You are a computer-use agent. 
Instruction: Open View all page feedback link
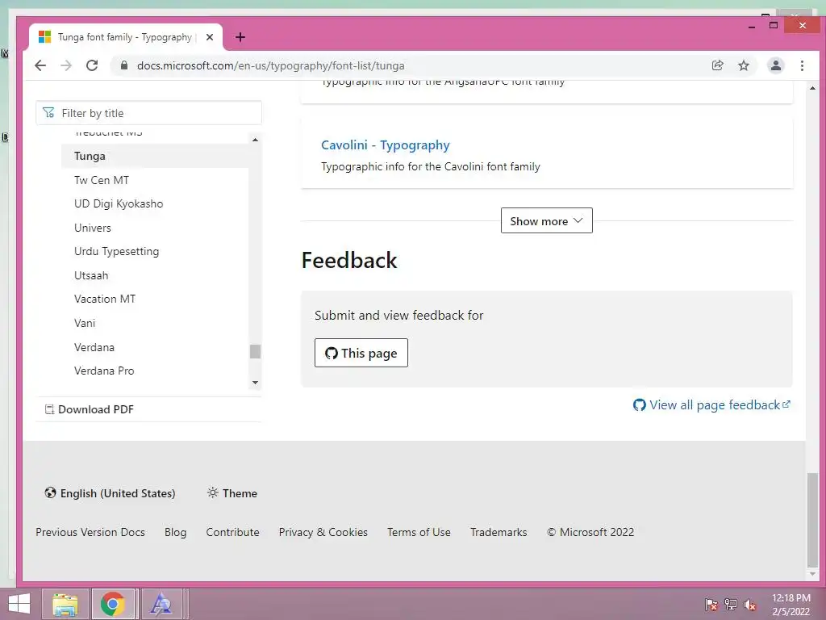(711, 405)
